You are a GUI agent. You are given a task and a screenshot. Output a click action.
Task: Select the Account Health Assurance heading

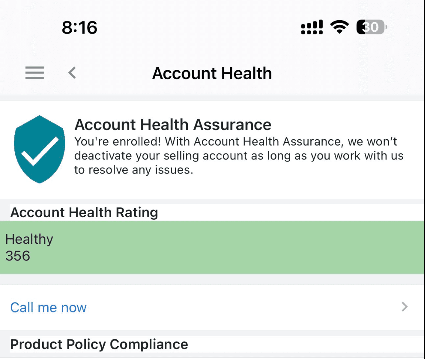(x=173, y=125)
